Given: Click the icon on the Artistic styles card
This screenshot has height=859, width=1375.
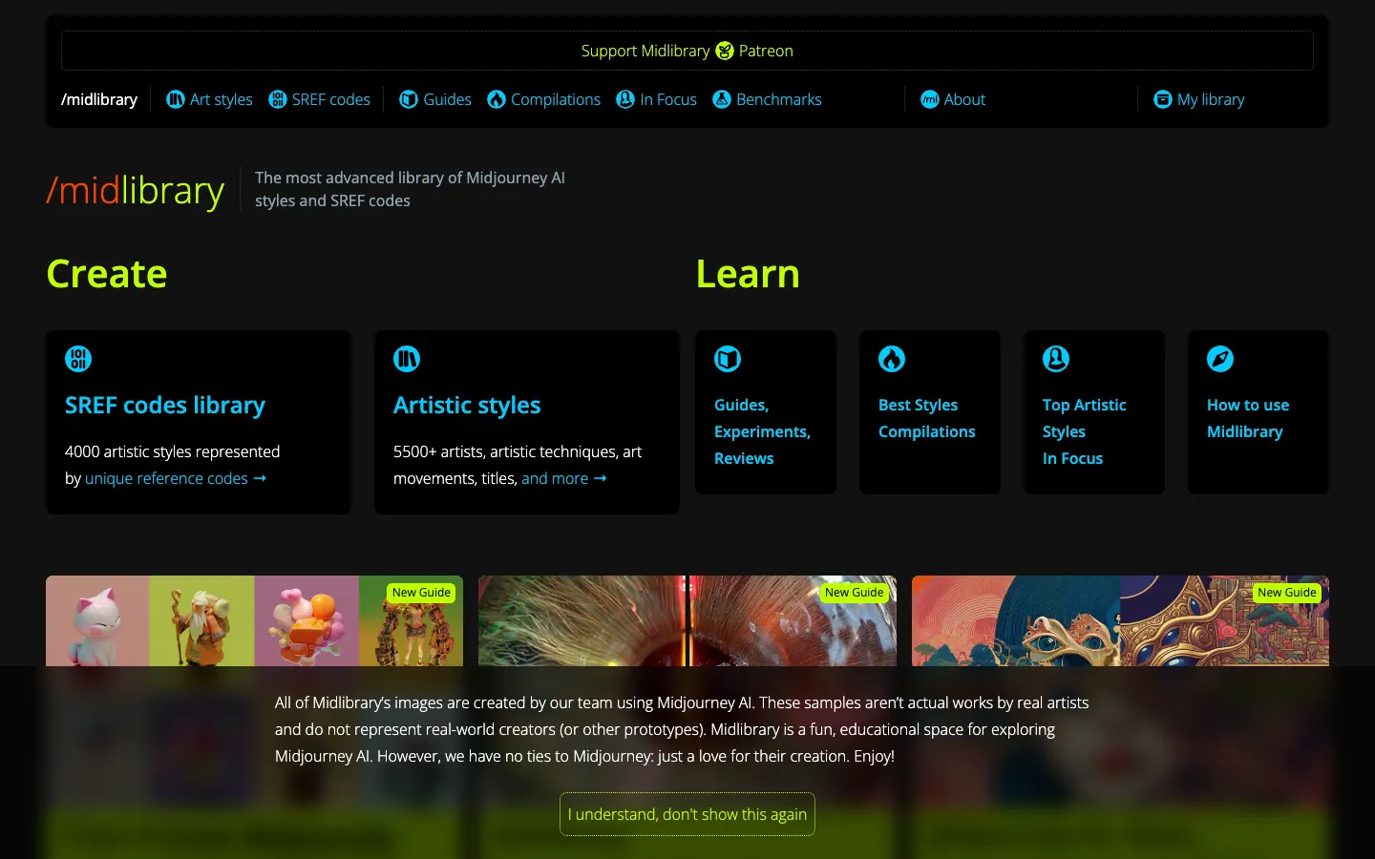Looking at the screenshot, I should click(x=407, y=359).
